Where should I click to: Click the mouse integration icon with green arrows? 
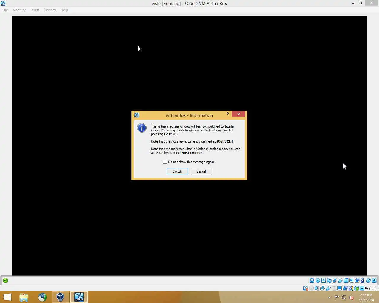[x=356, y=288]
